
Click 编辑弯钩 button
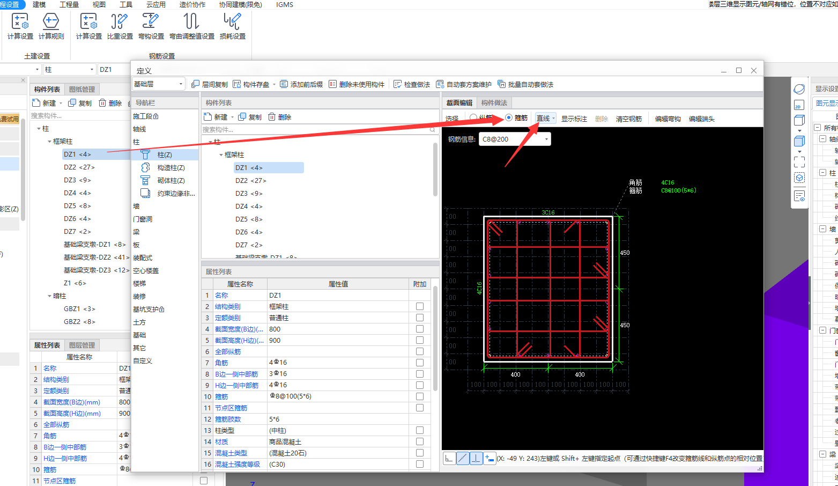click(668, 119)
